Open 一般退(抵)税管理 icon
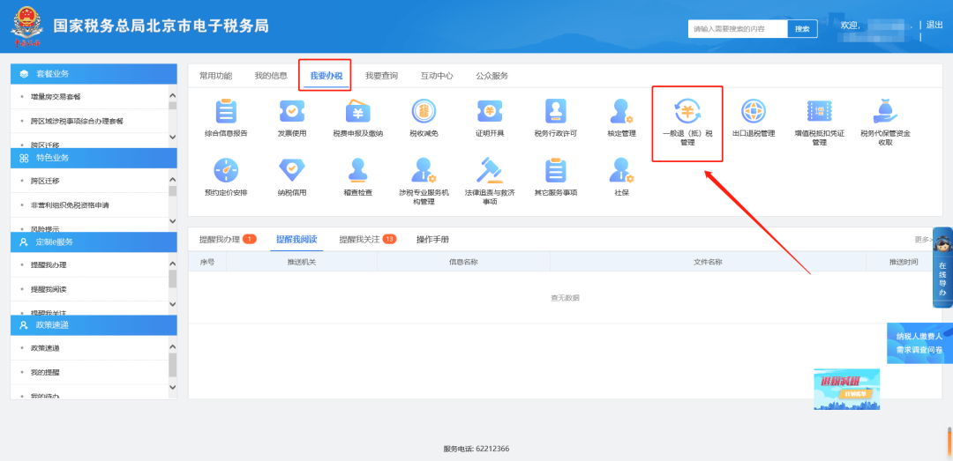 pyautogui.click(x=687, y=112)
